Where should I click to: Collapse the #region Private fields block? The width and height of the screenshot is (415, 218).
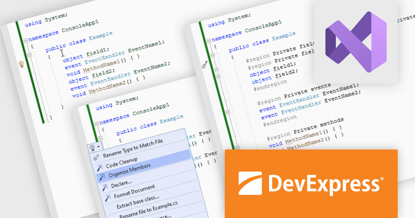[x=217, y=69]
